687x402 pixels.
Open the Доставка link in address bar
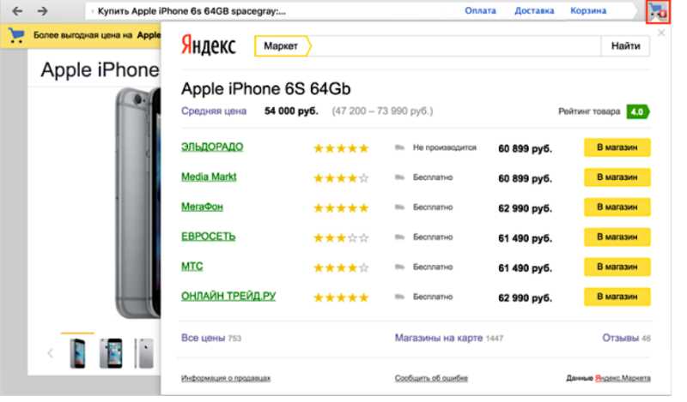[x=534, y=10]
